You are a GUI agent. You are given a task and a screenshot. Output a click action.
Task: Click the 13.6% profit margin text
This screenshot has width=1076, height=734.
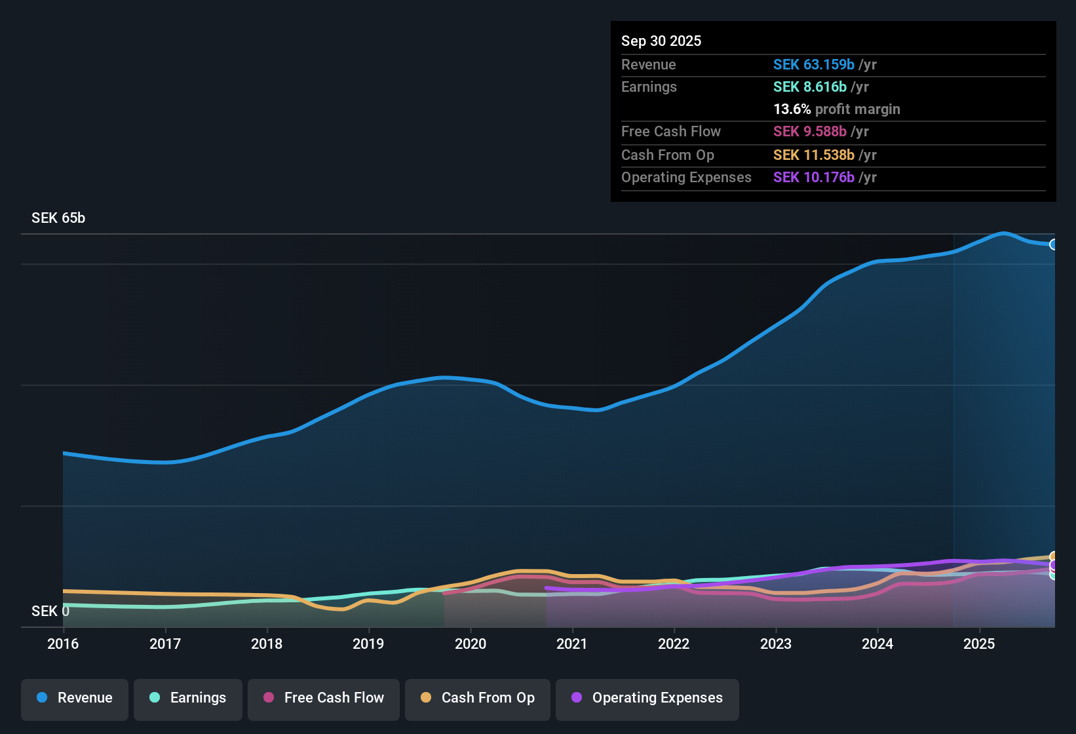point(837,109)
